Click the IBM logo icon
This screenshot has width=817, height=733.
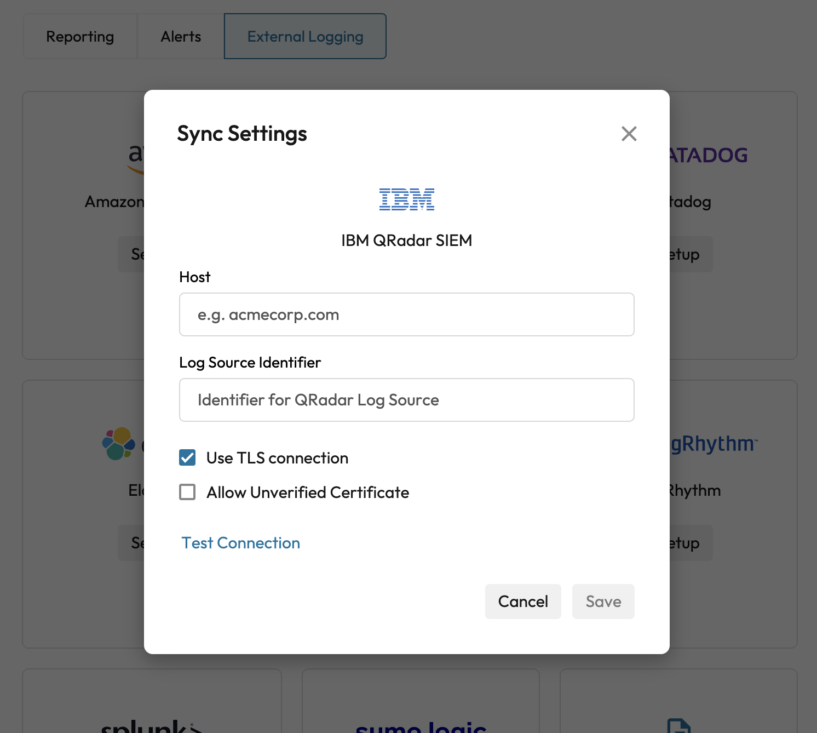406,199
